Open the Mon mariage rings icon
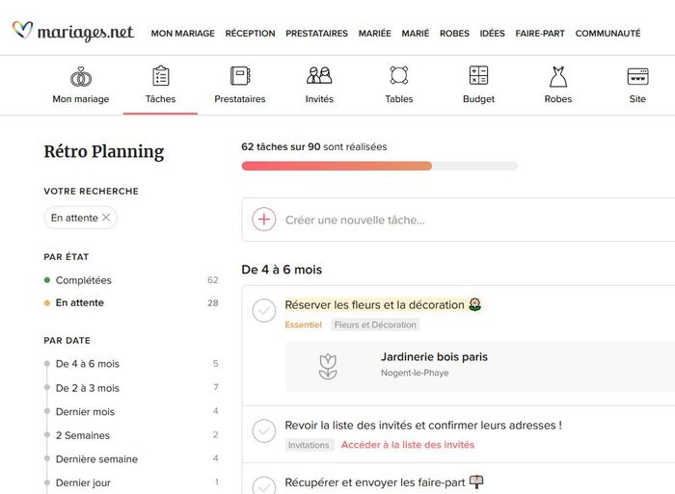 pos(81,76)
